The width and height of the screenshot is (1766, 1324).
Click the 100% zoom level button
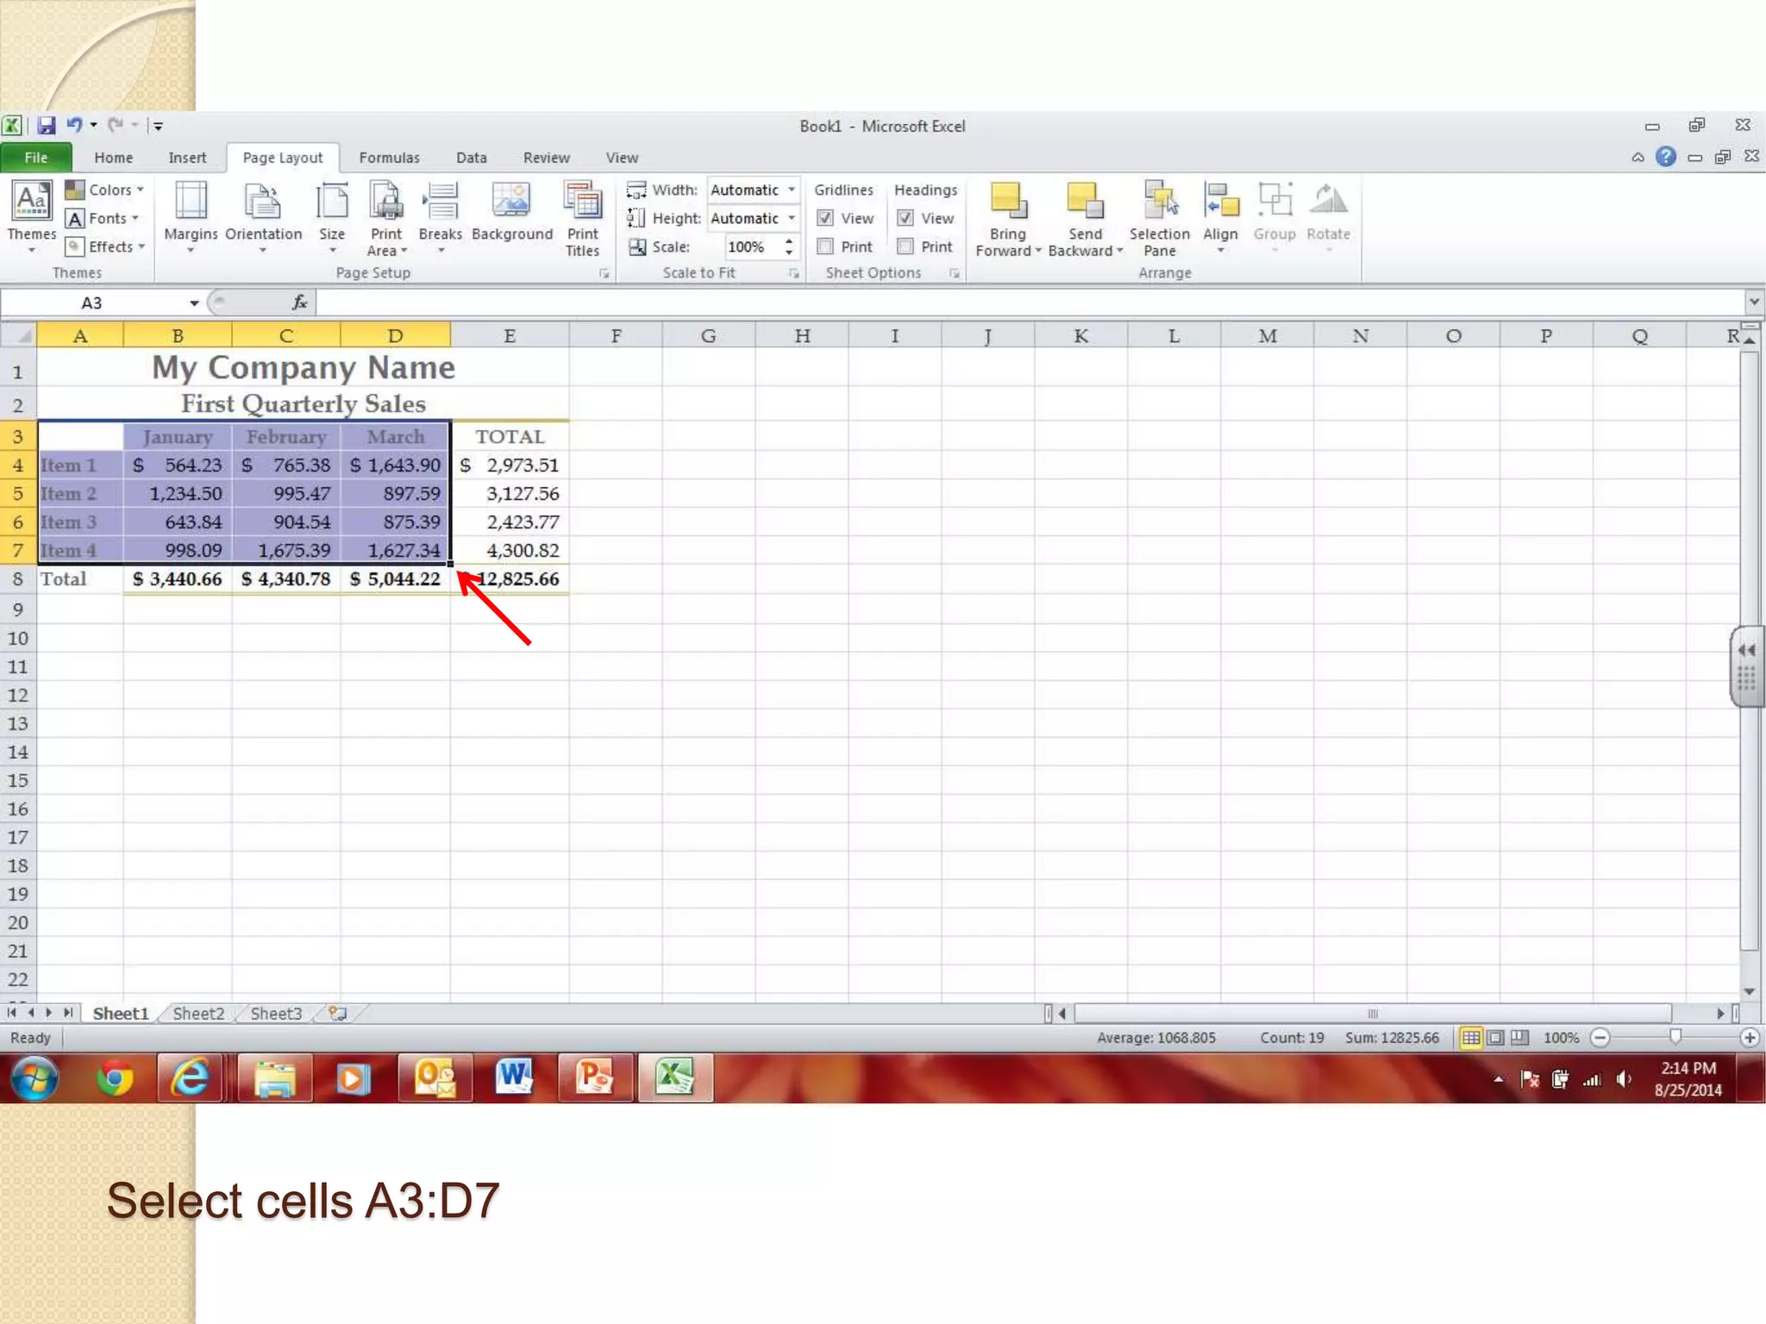click(1561, 1038)
